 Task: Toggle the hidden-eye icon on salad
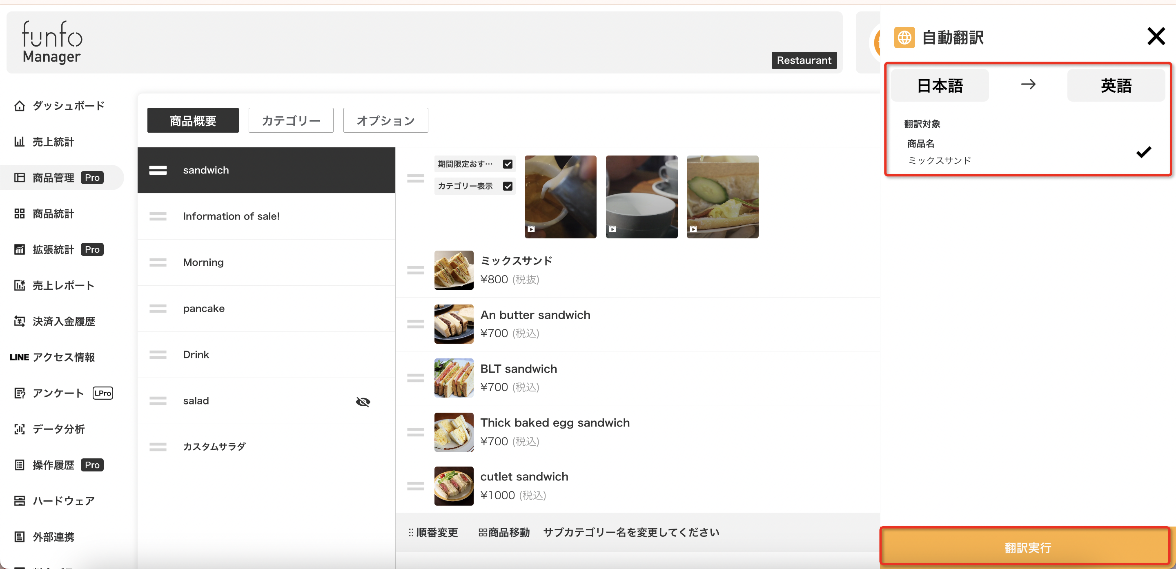[363, 402]
